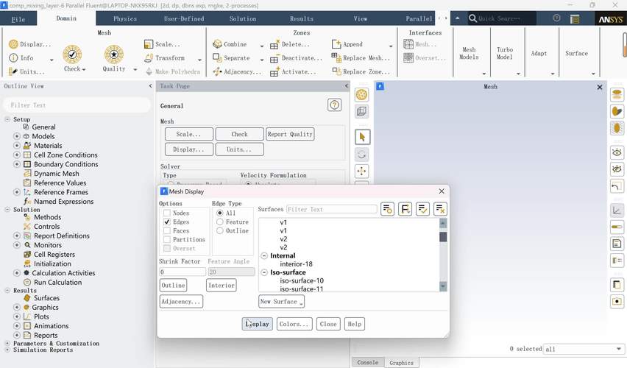Click the Close button in dialog

tap(328, 324)
